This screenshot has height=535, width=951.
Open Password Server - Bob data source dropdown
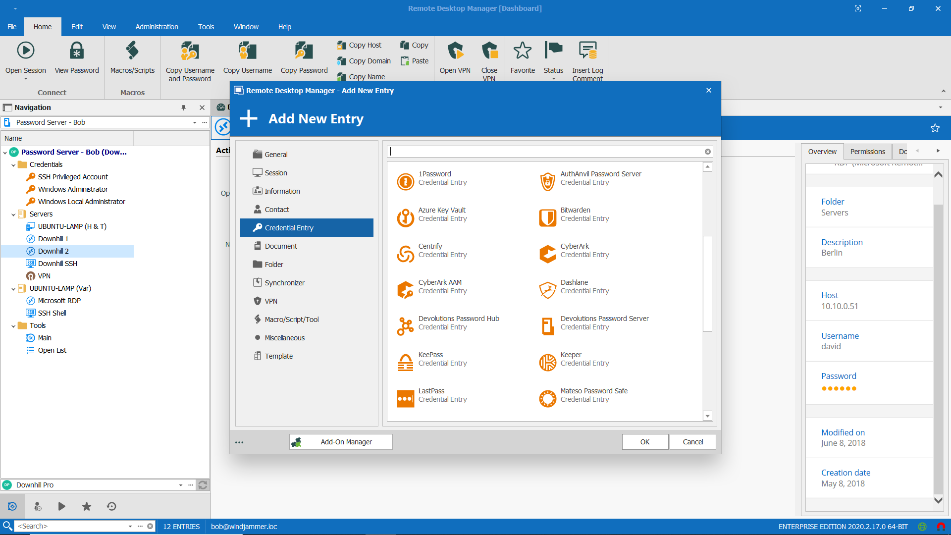coord(195,122)
